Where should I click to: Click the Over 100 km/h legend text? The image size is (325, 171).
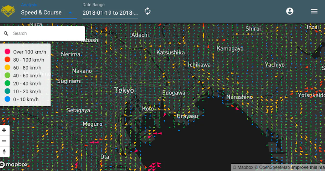click(30, 52)
